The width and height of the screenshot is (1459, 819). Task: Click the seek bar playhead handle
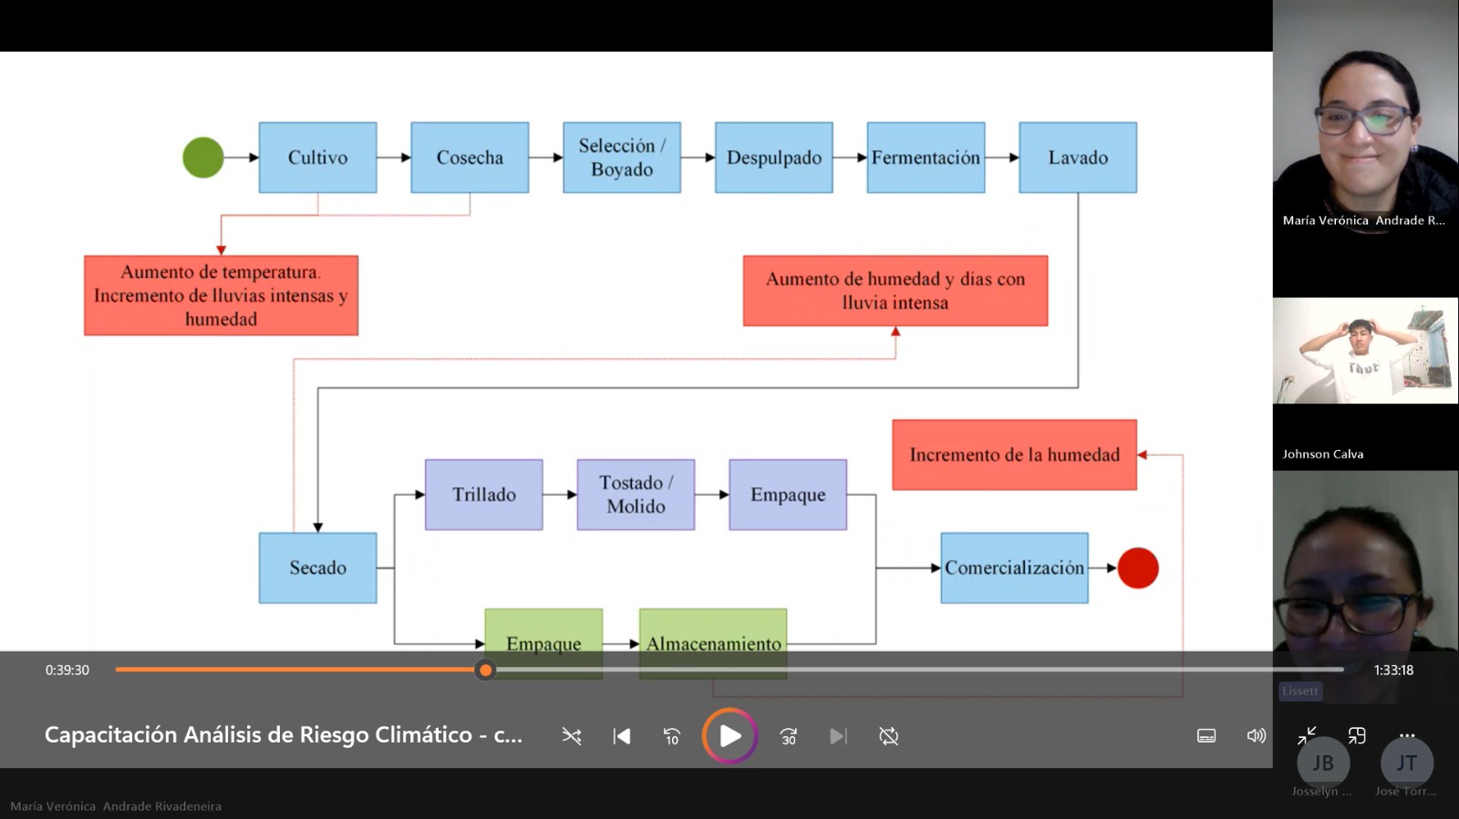pyautogui.click(x=486, y=671)
